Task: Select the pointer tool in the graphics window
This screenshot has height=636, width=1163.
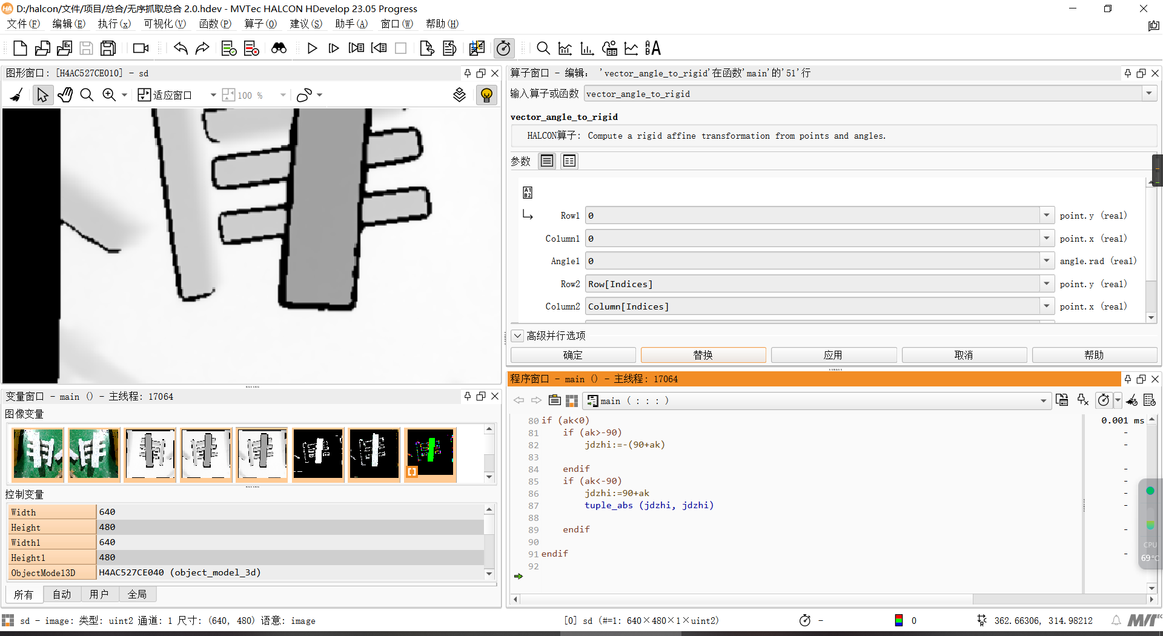Action: (42, 95)
